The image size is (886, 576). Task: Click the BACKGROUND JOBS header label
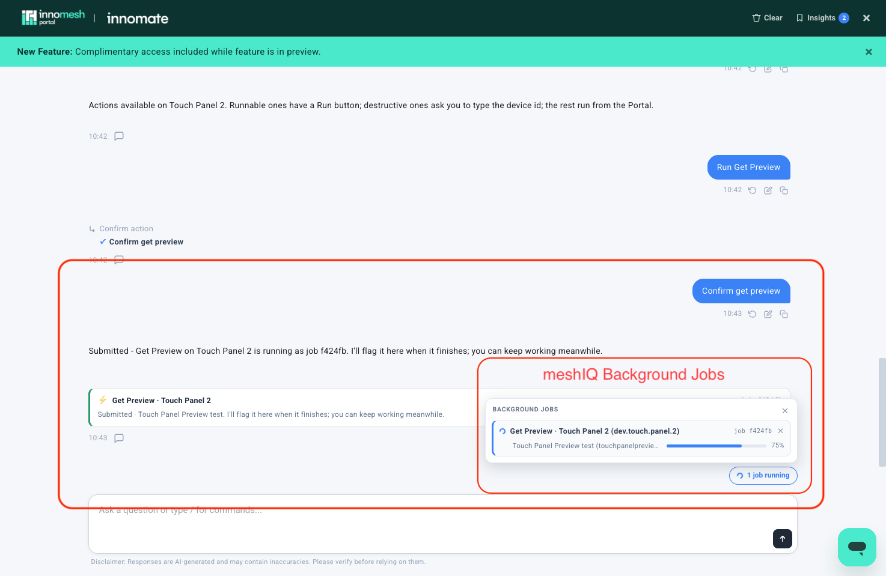(525, 410)
